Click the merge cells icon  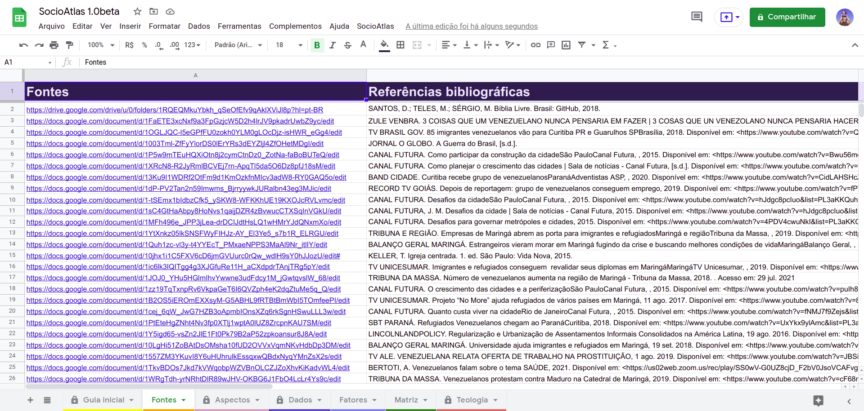[417, 45]
